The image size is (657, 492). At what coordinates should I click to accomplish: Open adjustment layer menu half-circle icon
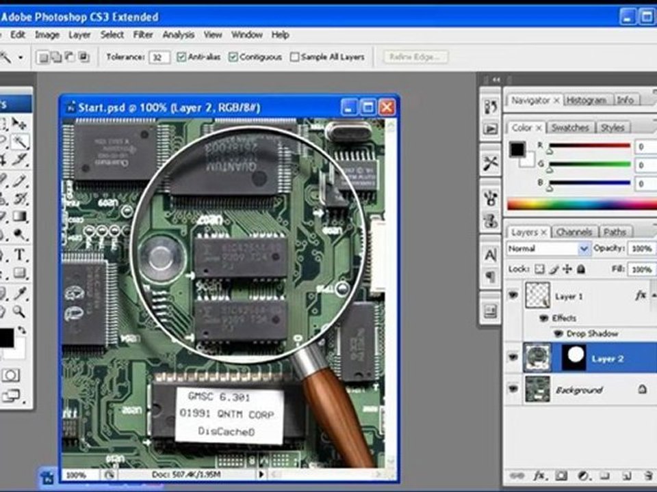pos(583,476)
